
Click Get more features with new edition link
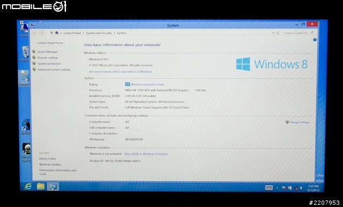(120, 71)
